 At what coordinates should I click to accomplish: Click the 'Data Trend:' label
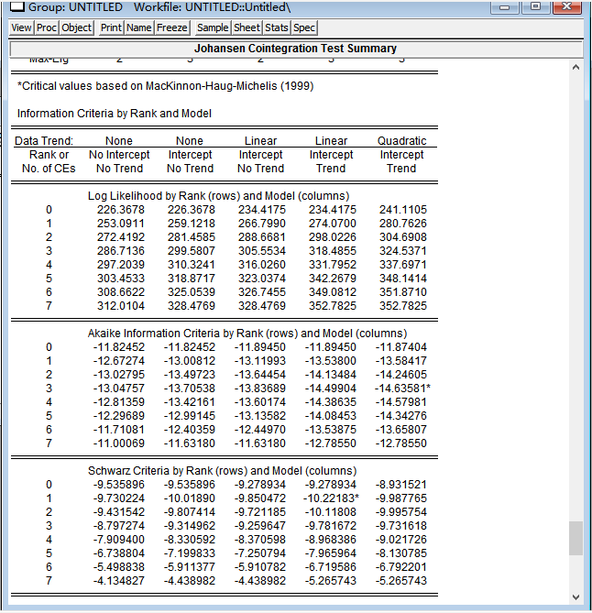pyautogui.click(x=44, y=141)
